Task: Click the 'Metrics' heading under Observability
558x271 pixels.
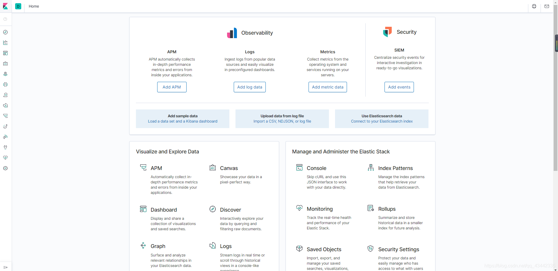Action: pyautogui.click(x=328, y=52)
